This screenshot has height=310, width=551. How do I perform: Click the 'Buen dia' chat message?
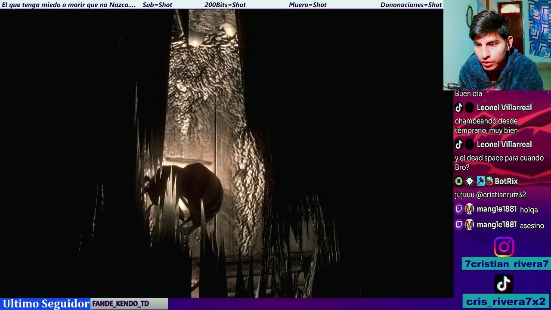click(468, 94)
